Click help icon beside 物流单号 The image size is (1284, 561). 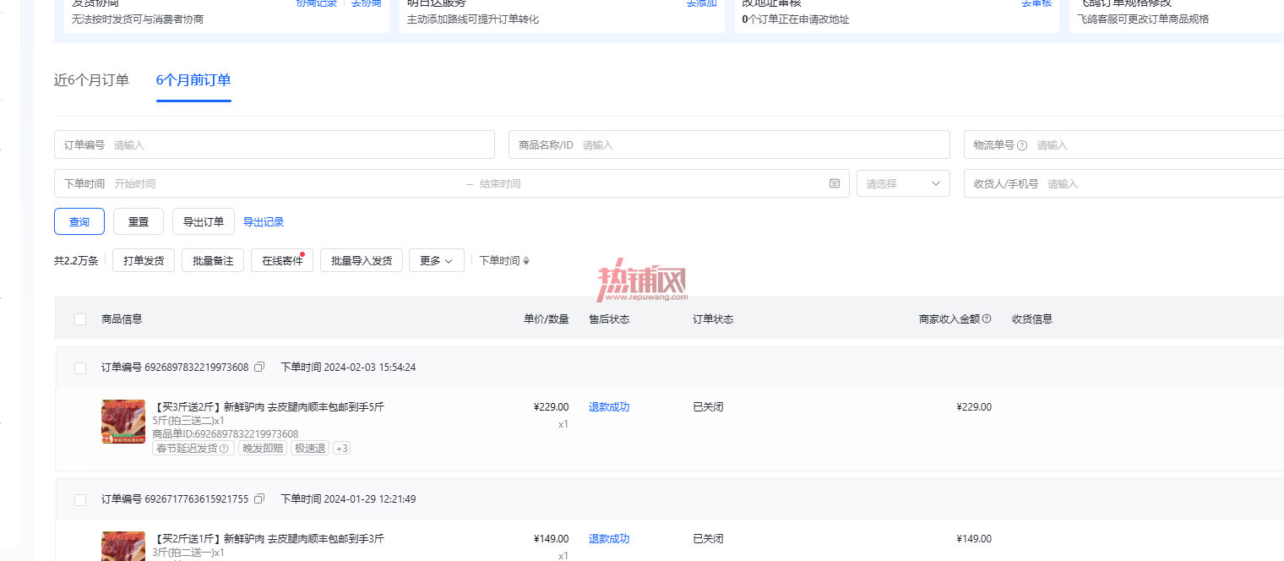(1022, 145)
